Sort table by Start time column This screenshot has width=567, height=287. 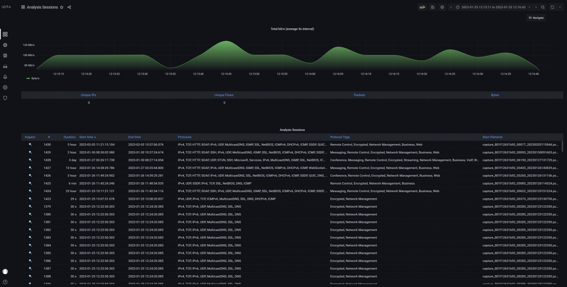pos(87,137)
